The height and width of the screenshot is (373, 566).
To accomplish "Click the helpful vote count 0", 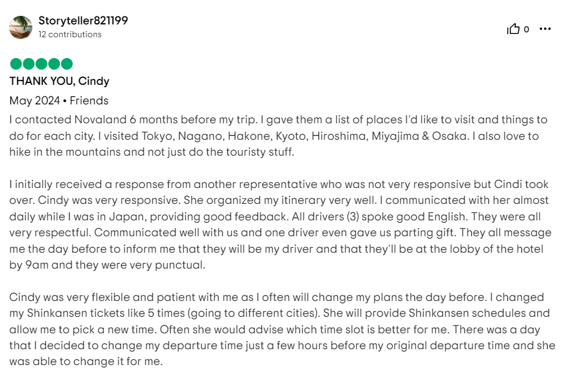I will pyautogui.click(x=526, y=29).
